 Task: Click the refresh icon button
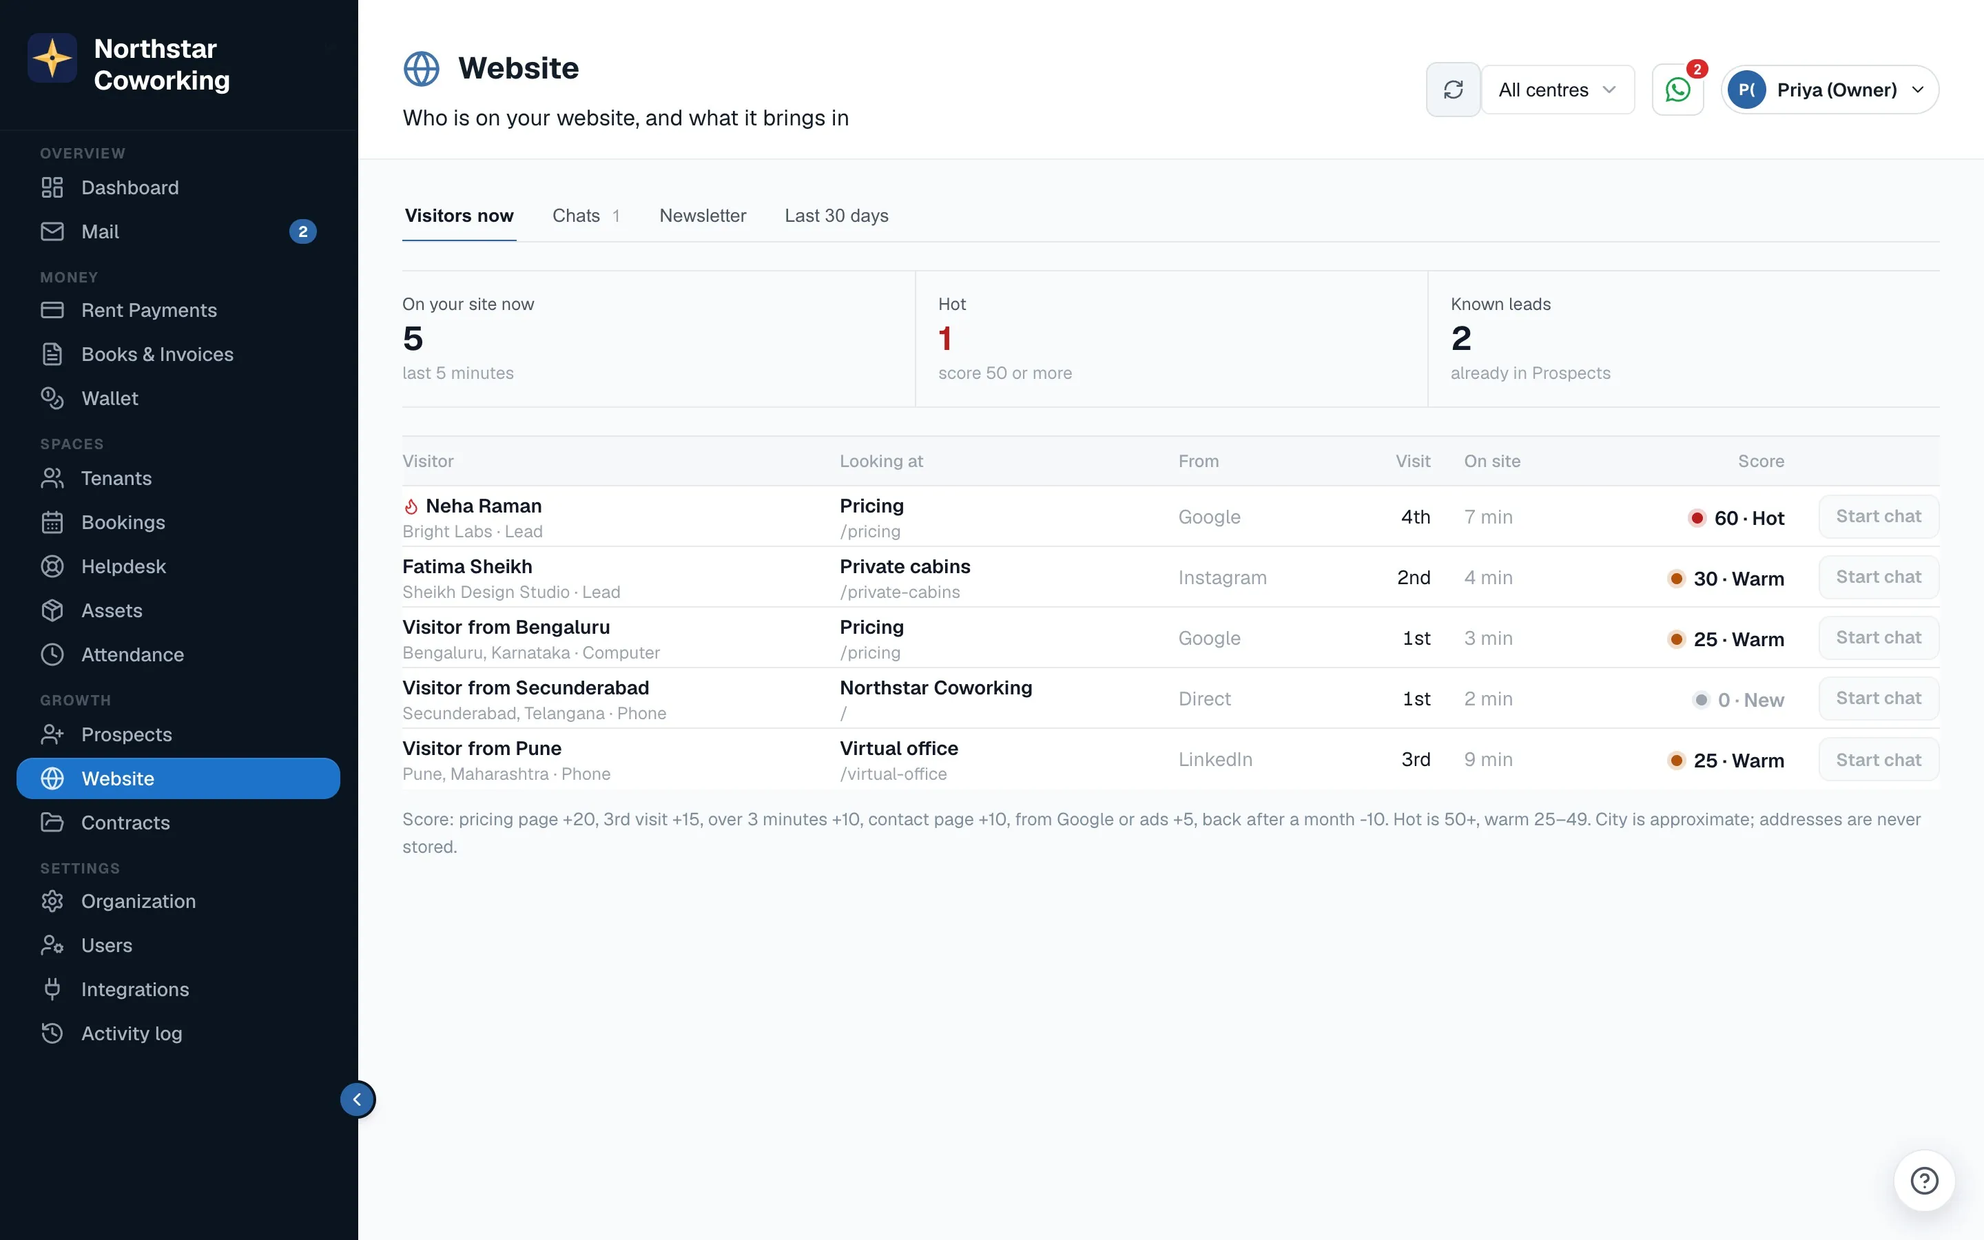1453,90
